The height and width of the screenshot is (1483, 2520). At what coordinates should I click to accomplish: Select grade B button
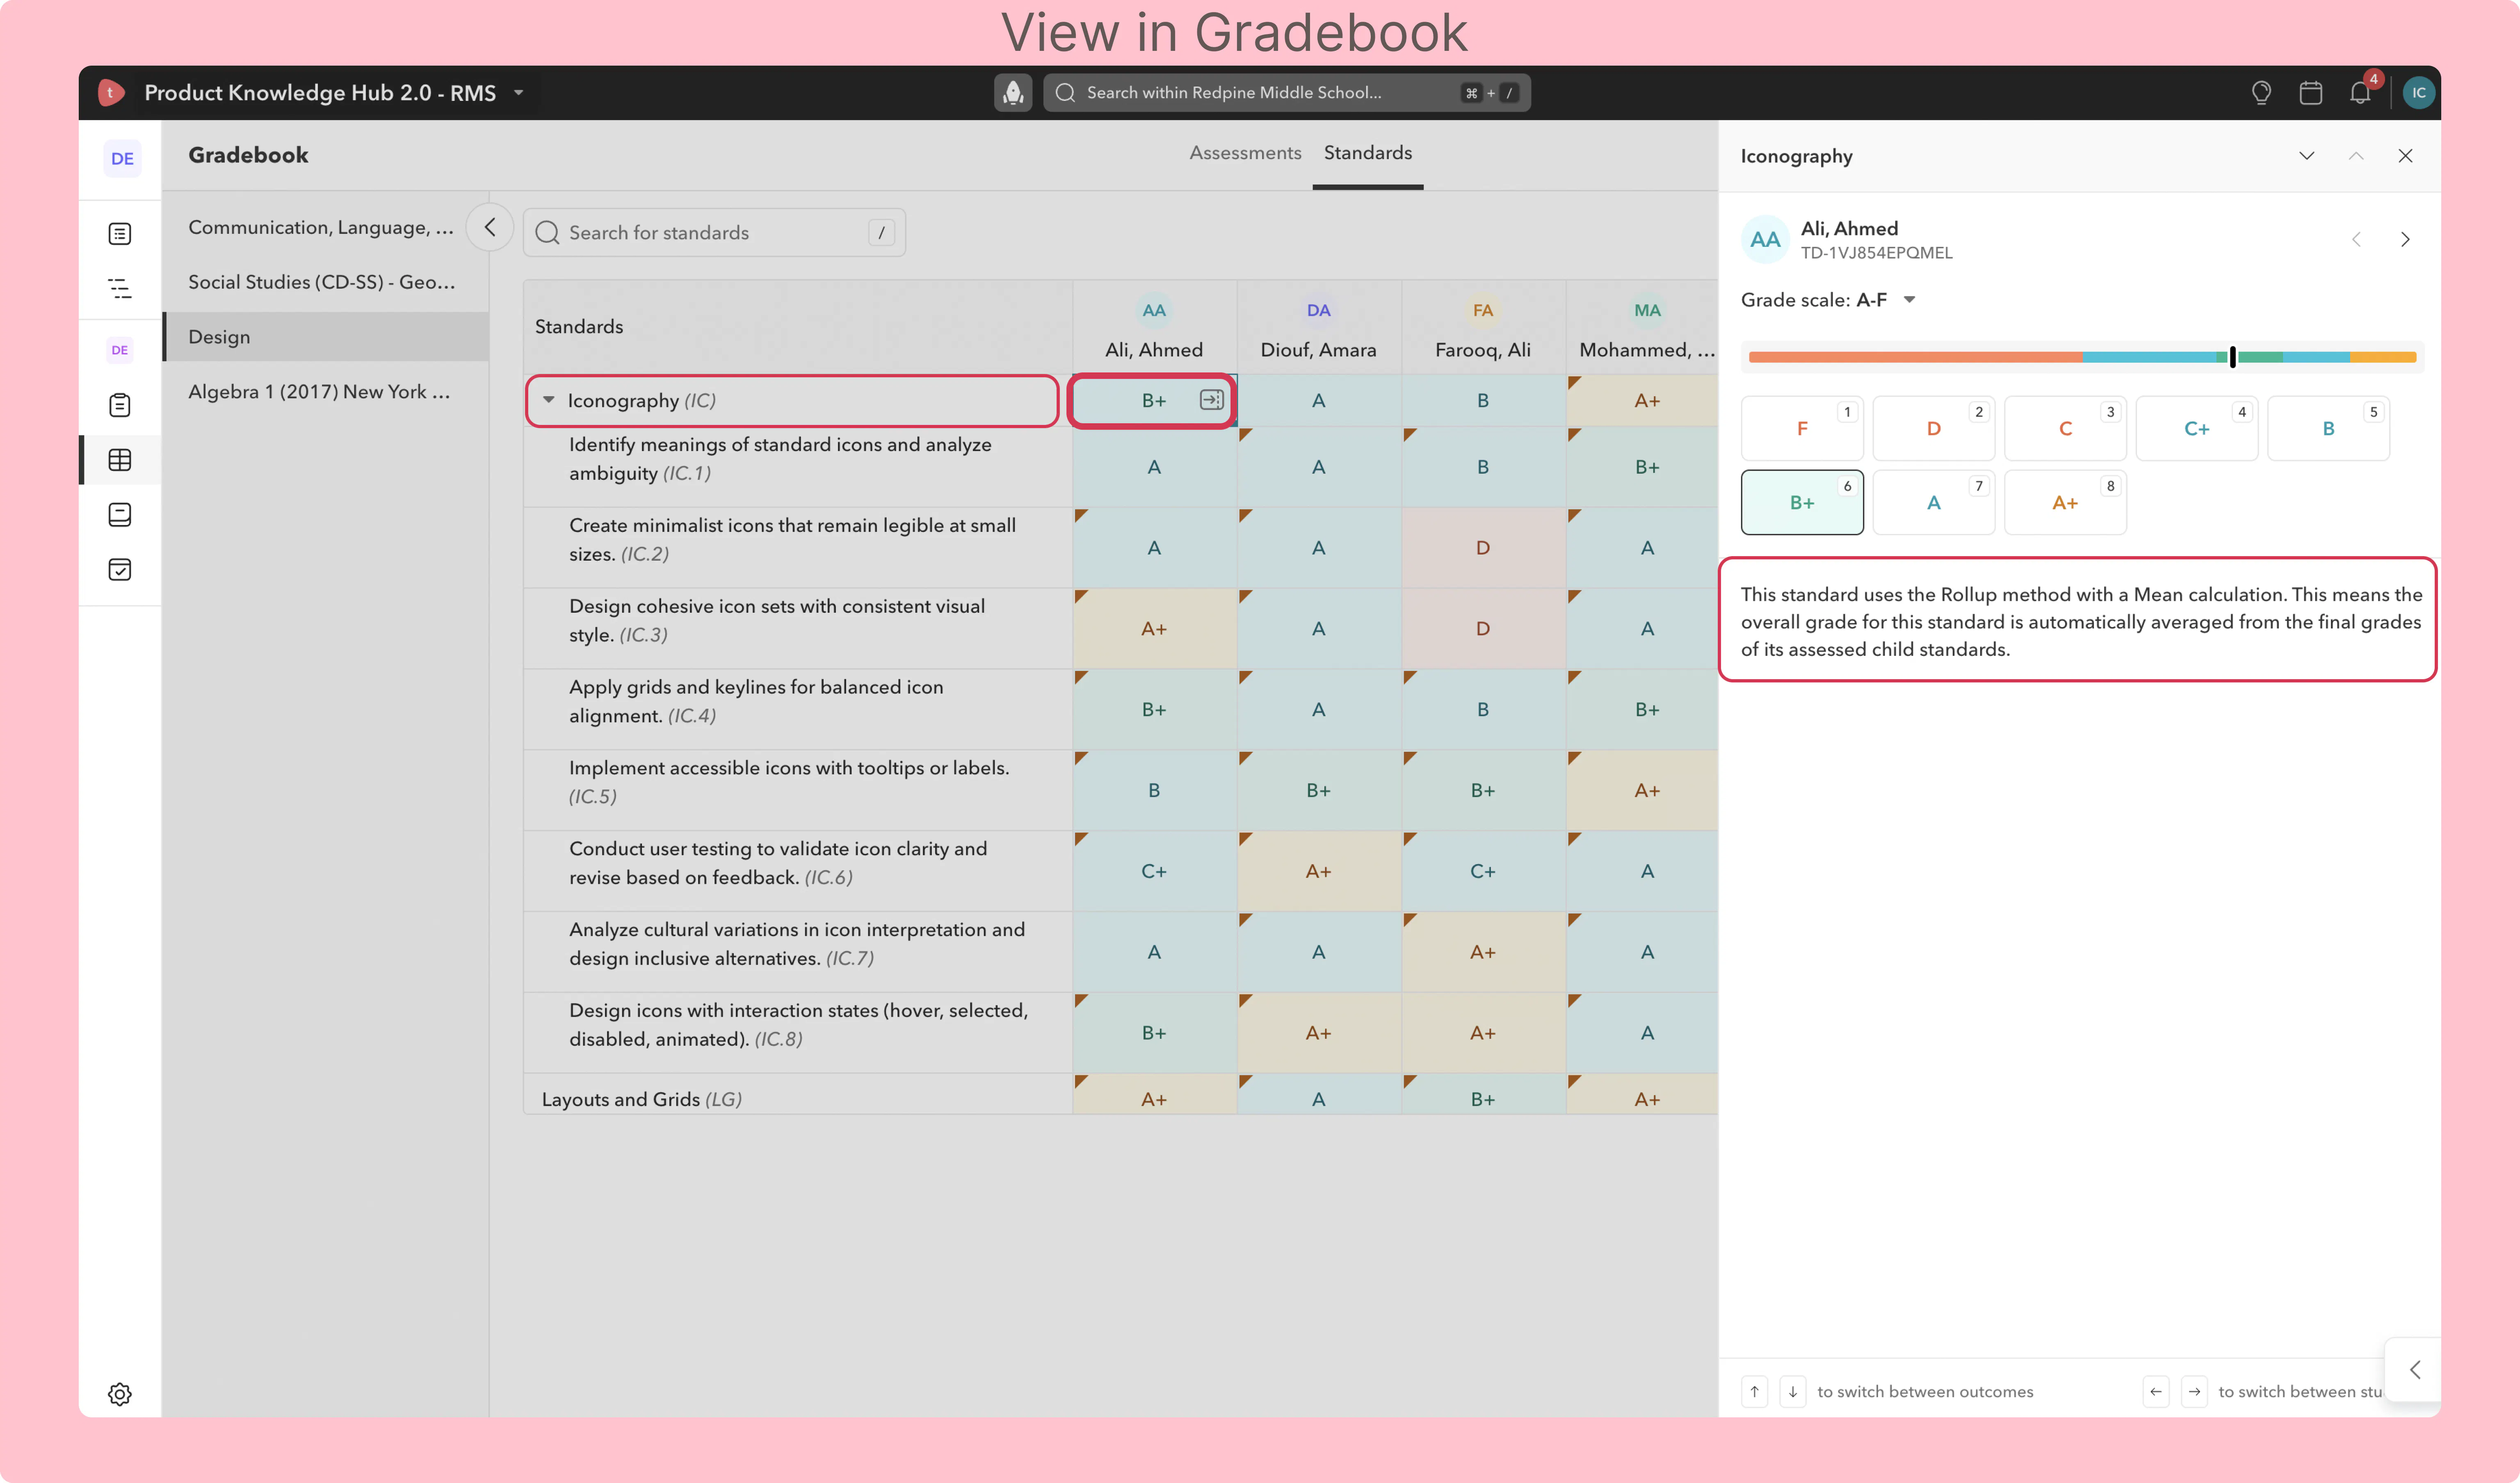click(2328, 428)
